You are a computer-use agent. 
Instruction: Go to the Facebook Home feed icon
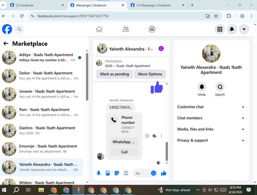(99, 29)
